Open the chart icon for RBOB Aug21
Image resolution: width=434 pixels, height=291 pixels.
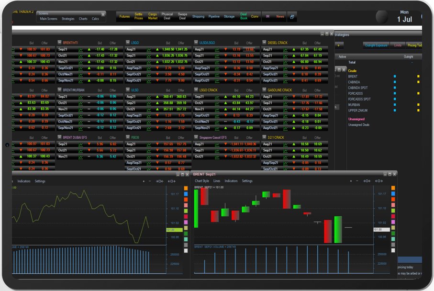pos(149,144)
